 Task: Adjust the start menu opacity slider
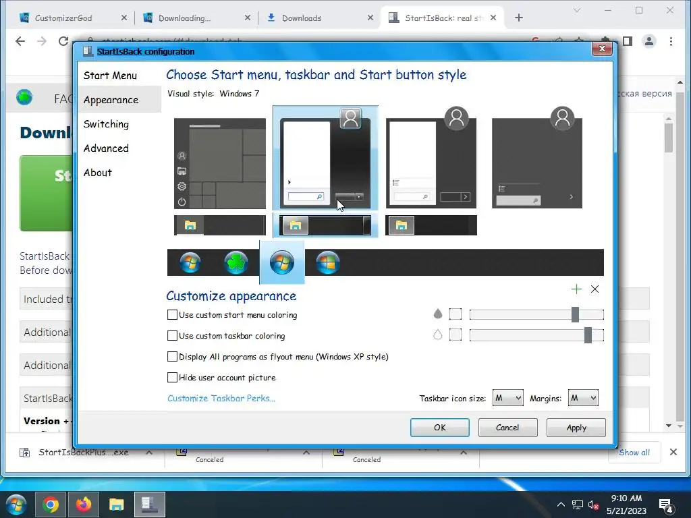pyautogui.click(x=536, y=314)
